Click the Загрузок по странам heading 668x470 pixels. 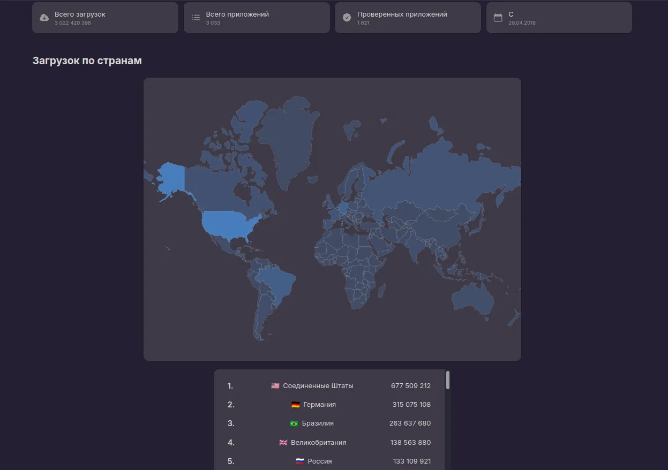click(87, 60)
